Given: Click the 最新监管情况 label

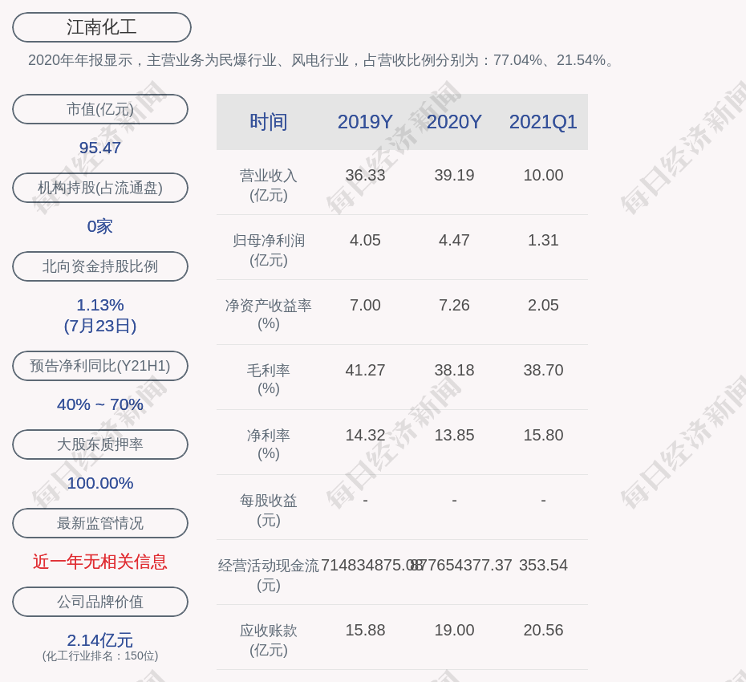Looking at the screenshot, I should click(100, 523).
